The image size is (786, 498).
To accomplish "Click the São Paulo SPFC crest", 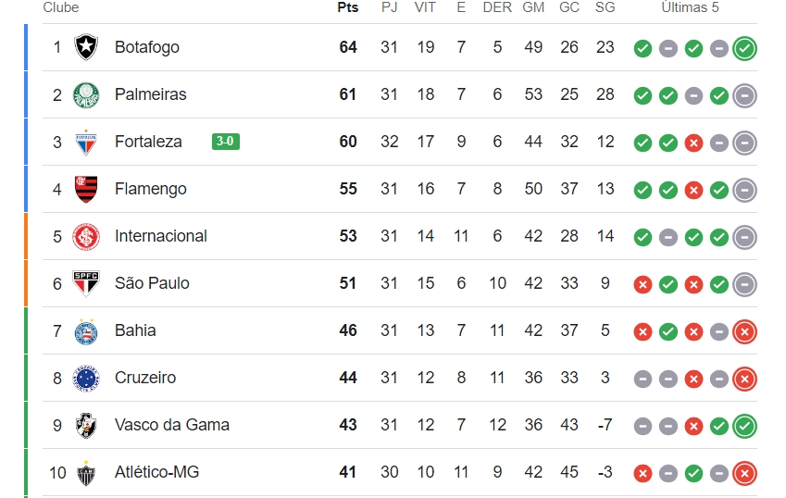I will tap(86, 283).
